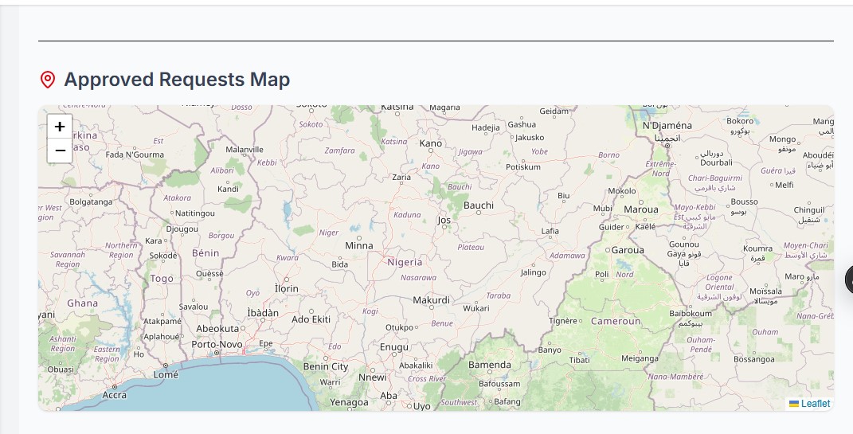
Task: Select Kano city on the map
Action: click(430, 143)
